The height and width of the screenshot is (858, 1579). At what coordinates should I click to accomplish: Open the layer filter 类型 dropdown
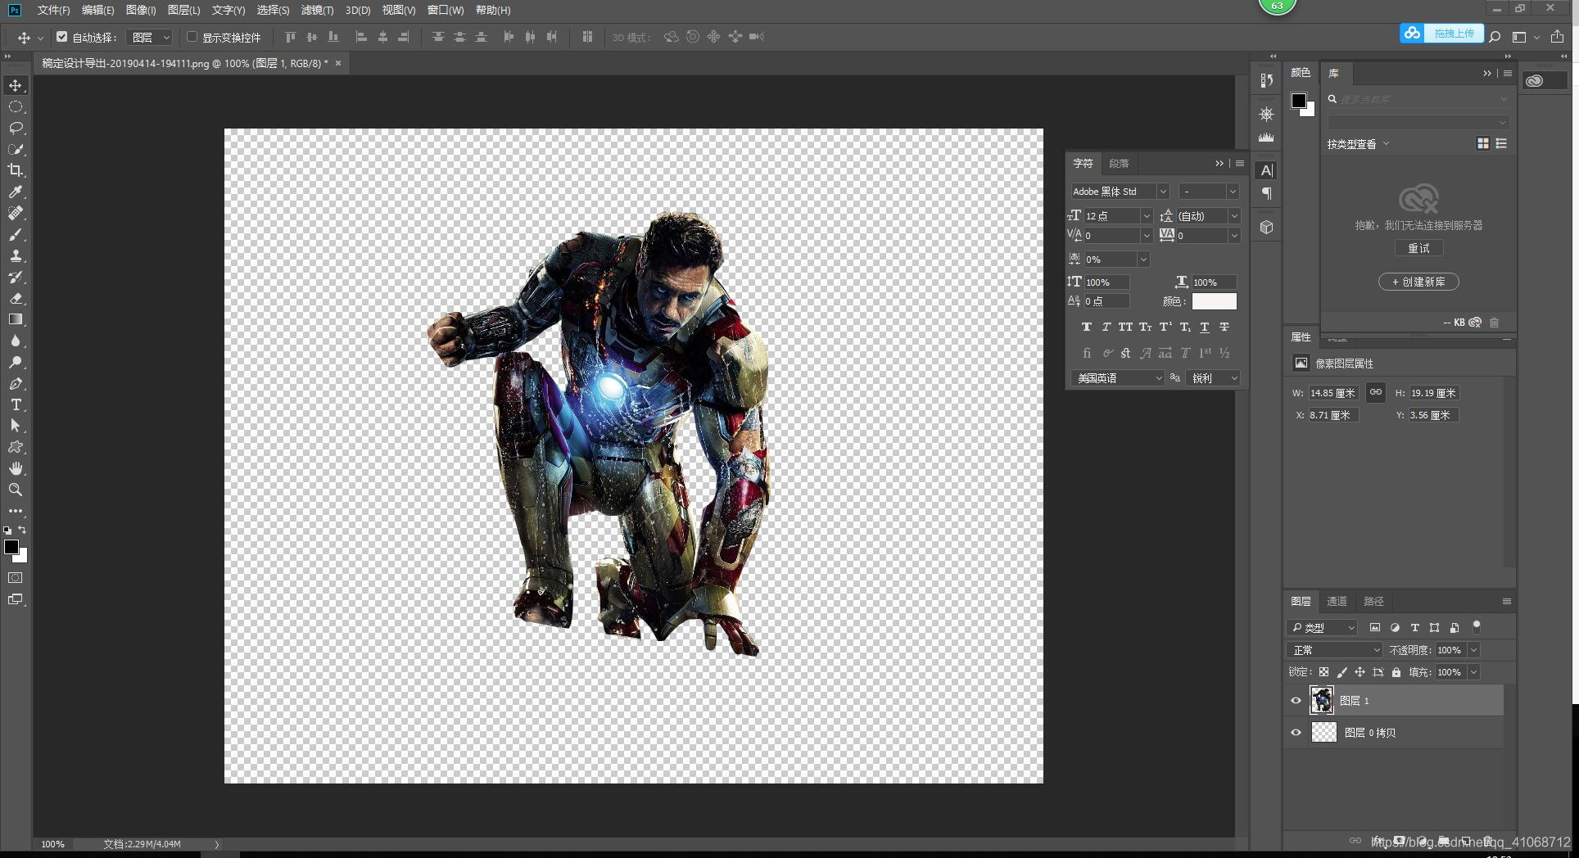[x=1322, y=628]
